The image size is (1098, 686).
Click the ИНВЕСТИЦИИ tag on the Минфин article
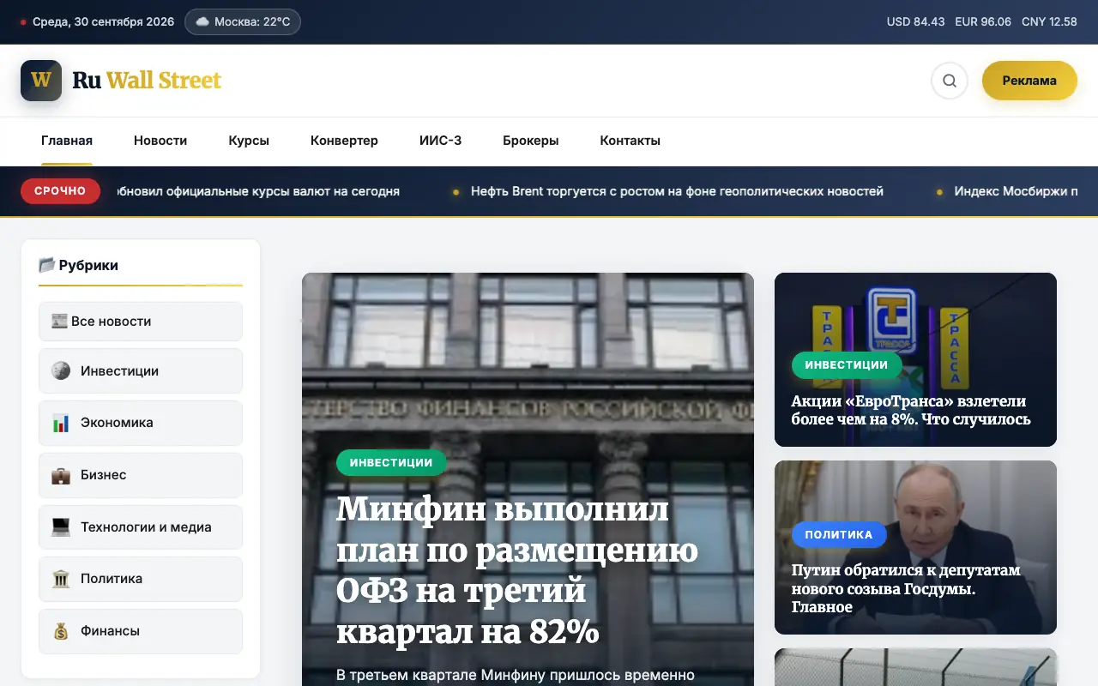[x=391, y=462]
